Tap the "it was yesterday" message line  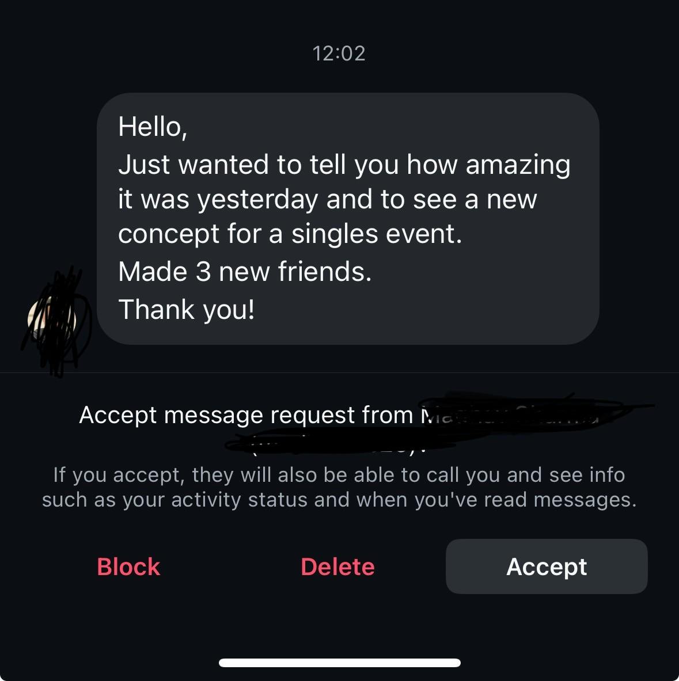[x=219, y=200]
